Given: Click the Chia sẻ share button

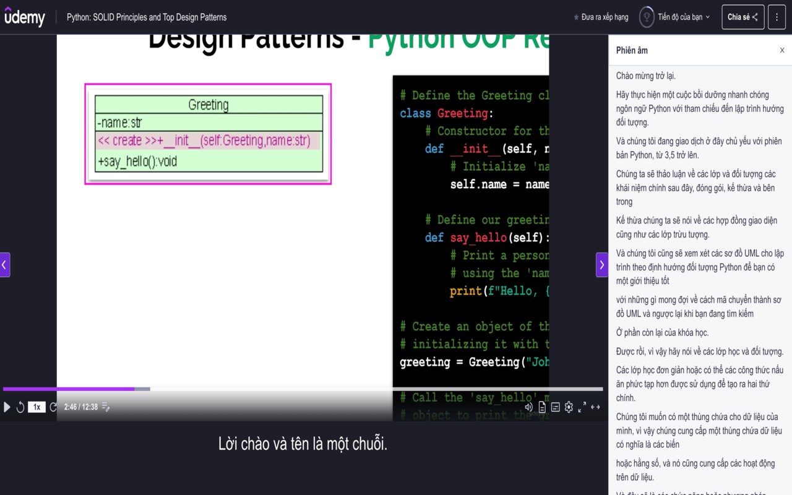Looking at the screenshot, I should (743, 17).
